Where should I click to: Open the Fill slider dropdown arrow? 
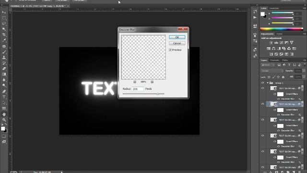tap(304, 77)
